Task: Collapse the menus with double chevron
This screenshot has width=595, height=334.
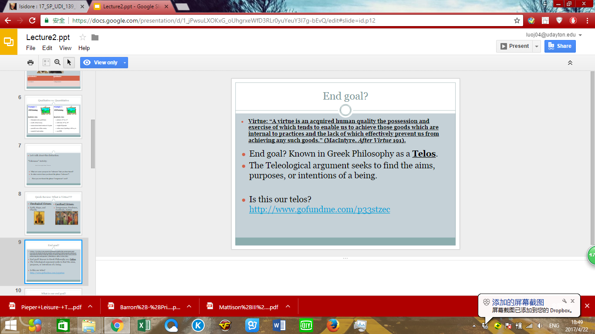Action: (570, 63)
